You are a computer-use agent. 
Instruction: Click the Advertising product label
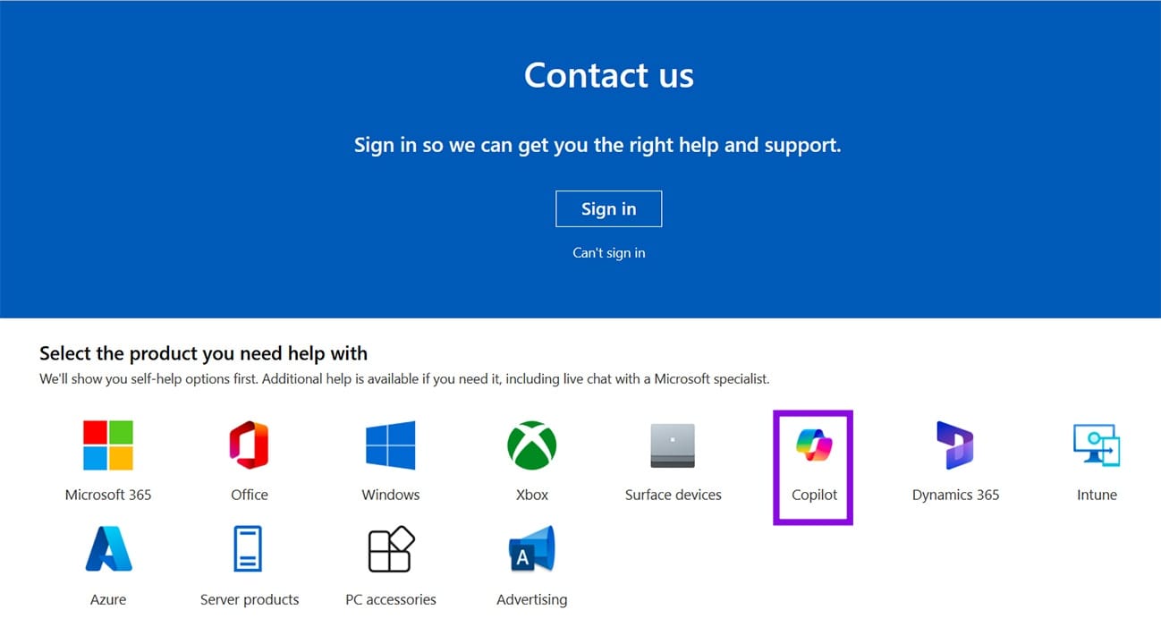tap(532, 599)
